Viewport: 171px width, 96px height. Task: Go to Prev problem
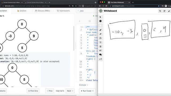point(50,91)
